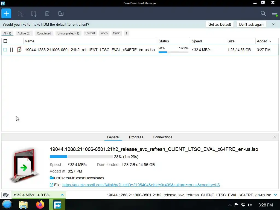This screenshot has height=210, width=280.
Task: Switch to the General details tab
Action: [113, 137]
